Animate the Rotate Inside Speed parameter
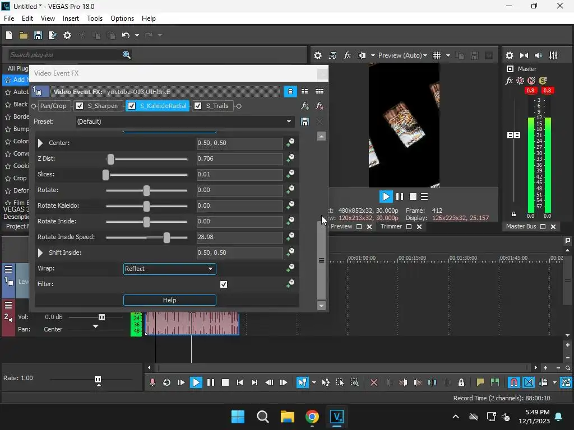Image resolution: width=574 pixels, height=430 pixels. point(290,237)
